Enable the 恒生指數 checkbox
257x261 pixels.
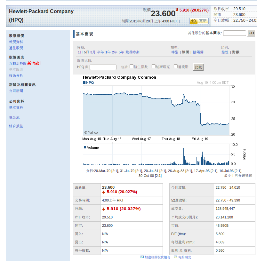[x=132, y=67]
